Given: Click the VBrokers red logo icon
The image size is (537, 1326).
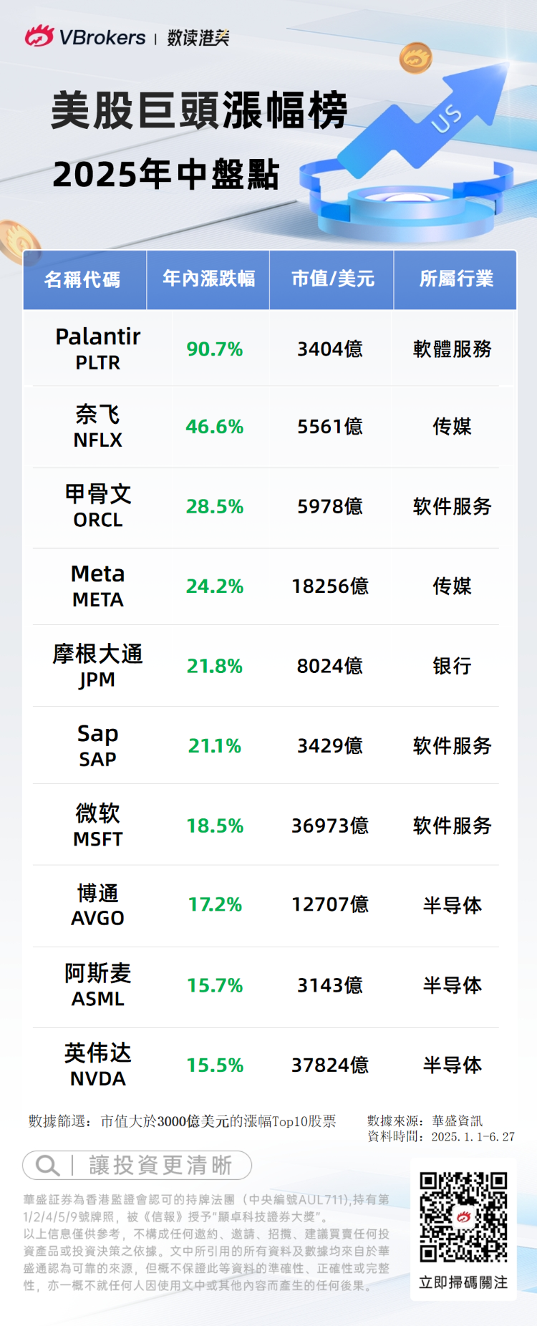Looking at the screenshot, I should point(39,36).
